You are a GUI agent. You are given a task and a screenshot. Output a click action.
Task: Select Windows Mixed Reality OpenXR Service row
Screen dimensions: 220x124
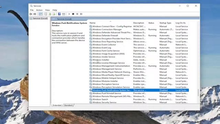139,75
